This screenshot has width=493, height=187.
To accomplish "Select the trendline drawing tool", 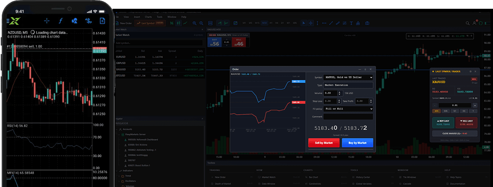I will [331, 23].
